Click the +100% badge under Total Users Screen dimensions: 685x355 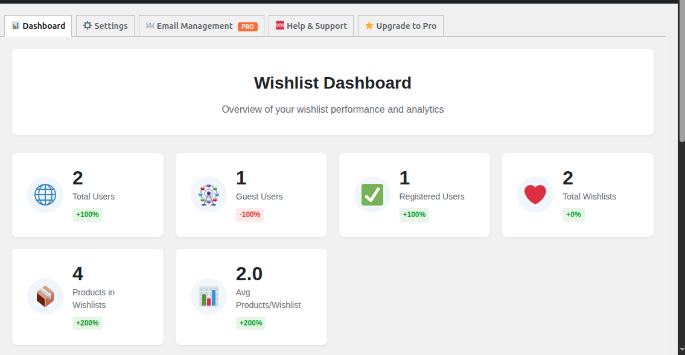coord(87,215)
